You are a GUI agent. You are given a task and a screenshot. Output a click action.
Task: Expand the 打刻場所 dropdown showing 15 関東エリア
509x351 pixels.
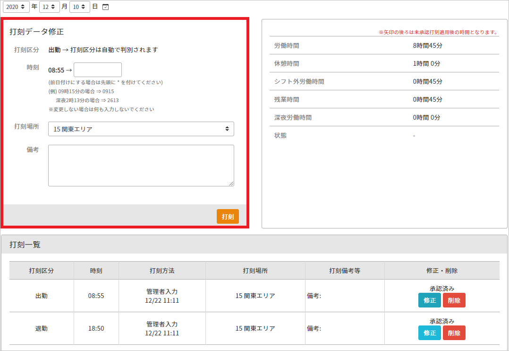click(141, 129)
